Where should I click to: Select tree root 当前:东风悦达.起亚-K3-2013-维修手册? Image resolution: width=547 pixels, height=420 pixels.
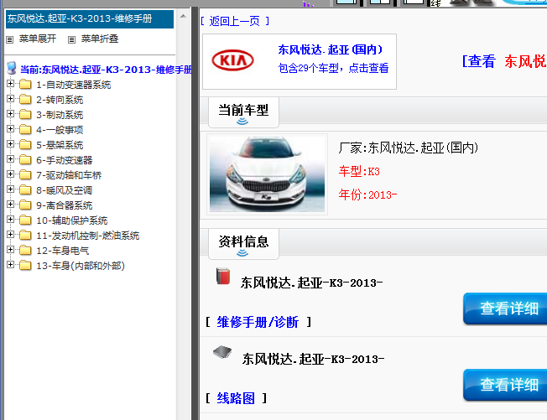pos(106,70)
